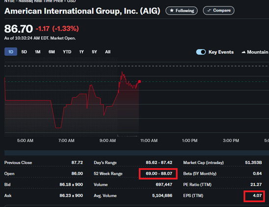Screen dimensions: 269x207
Task: Select the YTD chart range
Action: click(x=67, y=52)
